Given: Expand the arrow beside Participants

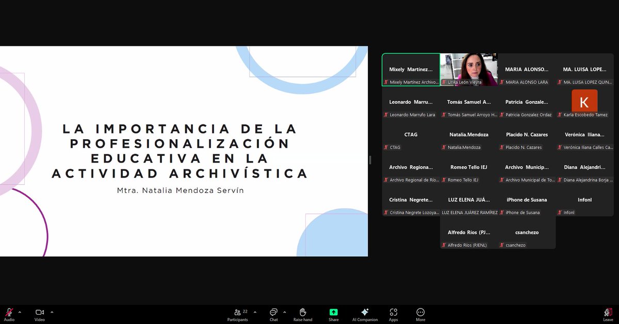Looking at the screenshot, I should 255,312.
